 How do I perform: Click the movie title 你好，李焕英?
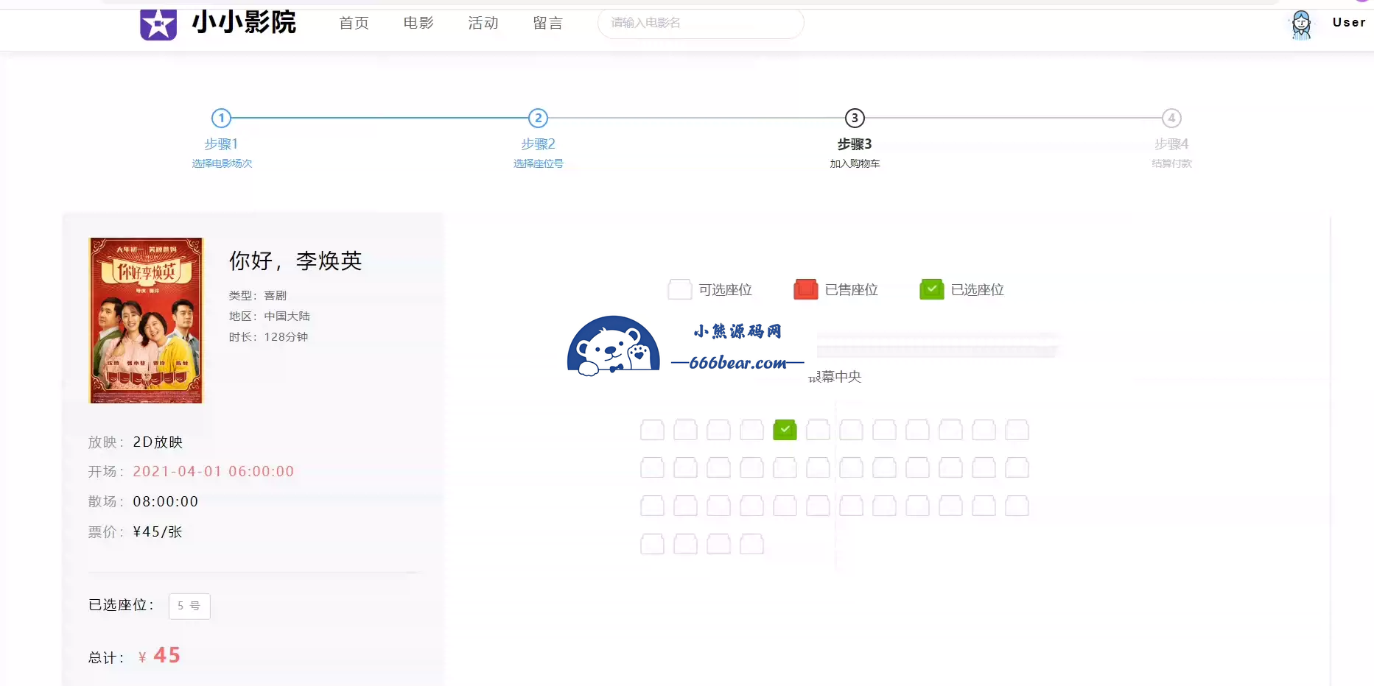[x=295, y=261]
